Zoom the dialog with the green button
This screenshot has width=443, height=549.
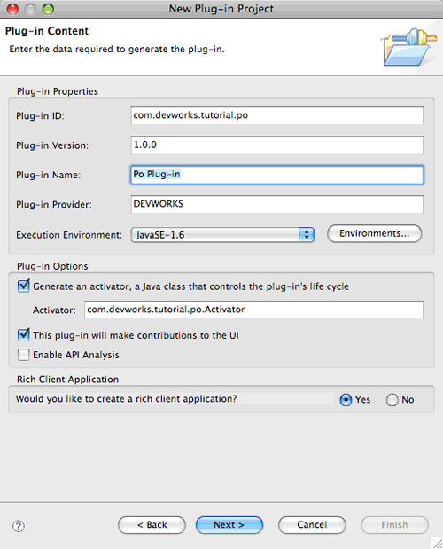click(x=48, y=9)
